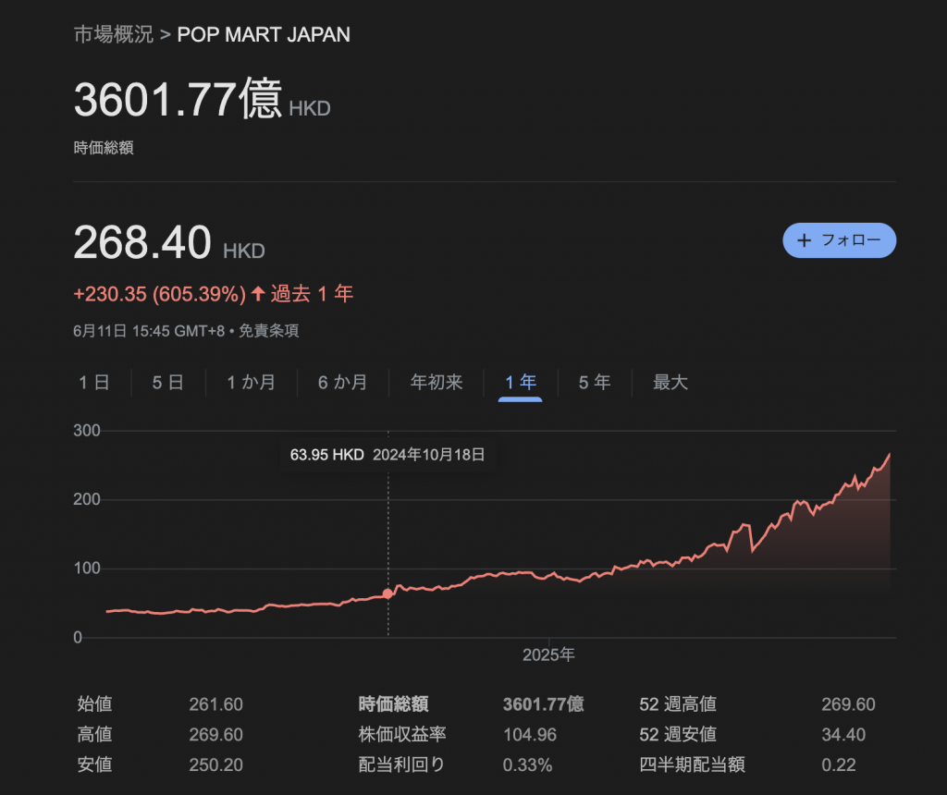The image size is (947, 795).
Task: Click the chart data point marker dot
Action: pyautogui.click(x=387, y=593)
